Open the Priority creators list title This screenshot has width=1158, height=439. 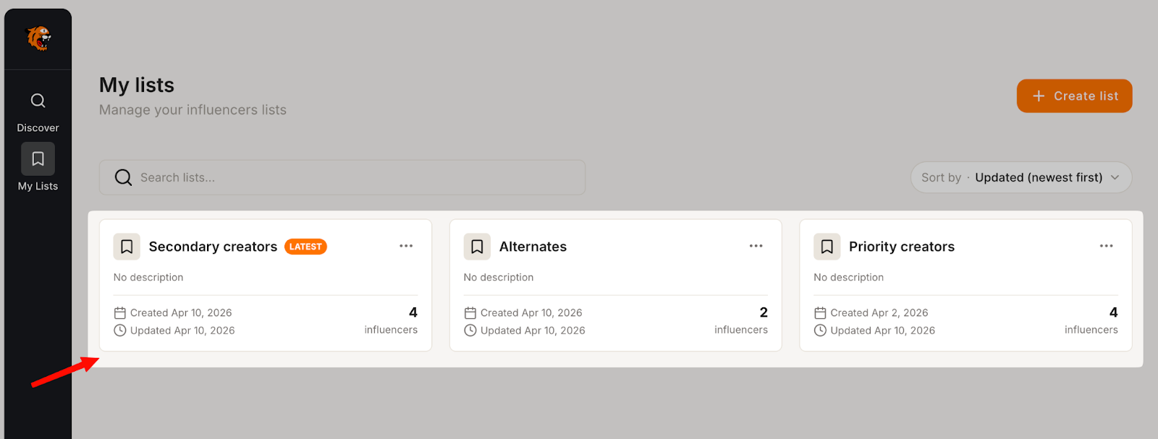tap(901, 247)
